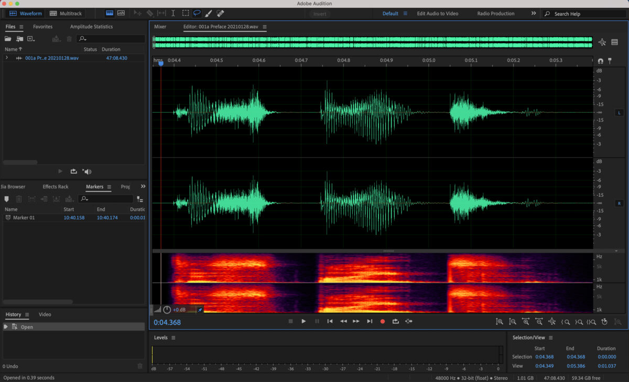
Task: Add a cue marker in Markers panel
Action: 7,199
